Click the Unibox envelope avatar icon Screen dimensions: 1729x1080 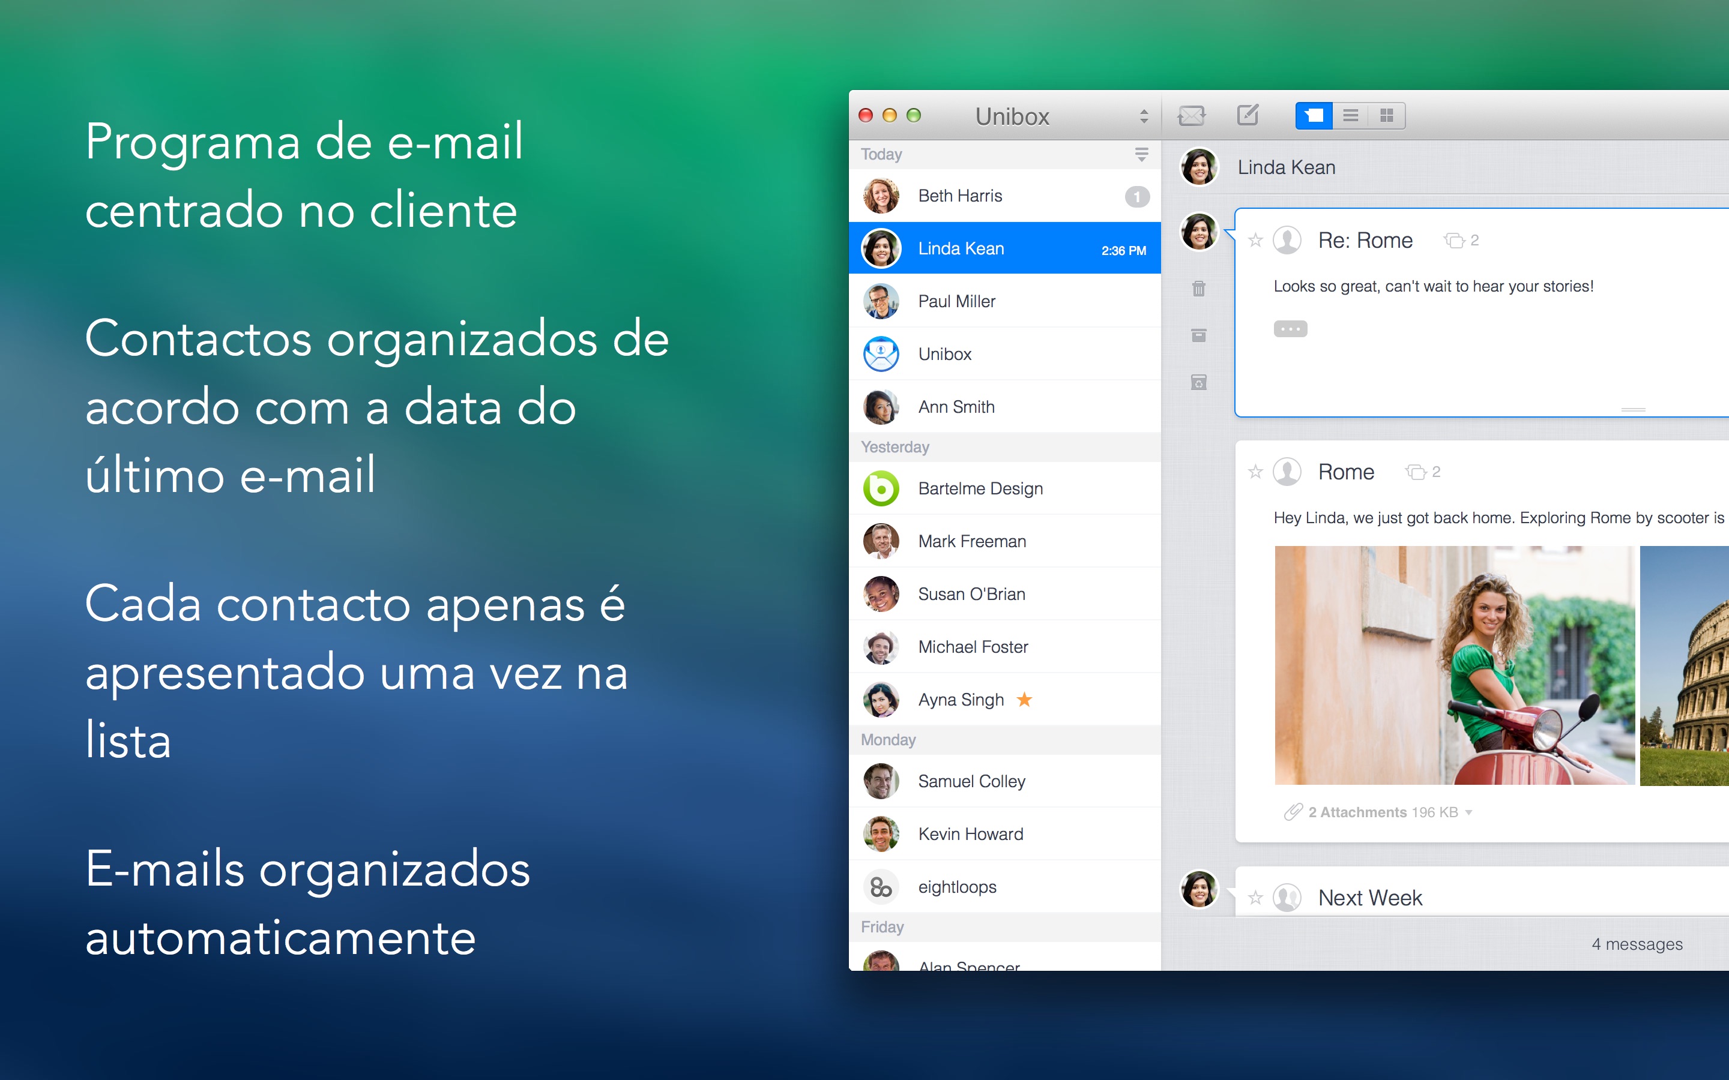point(881,353)
